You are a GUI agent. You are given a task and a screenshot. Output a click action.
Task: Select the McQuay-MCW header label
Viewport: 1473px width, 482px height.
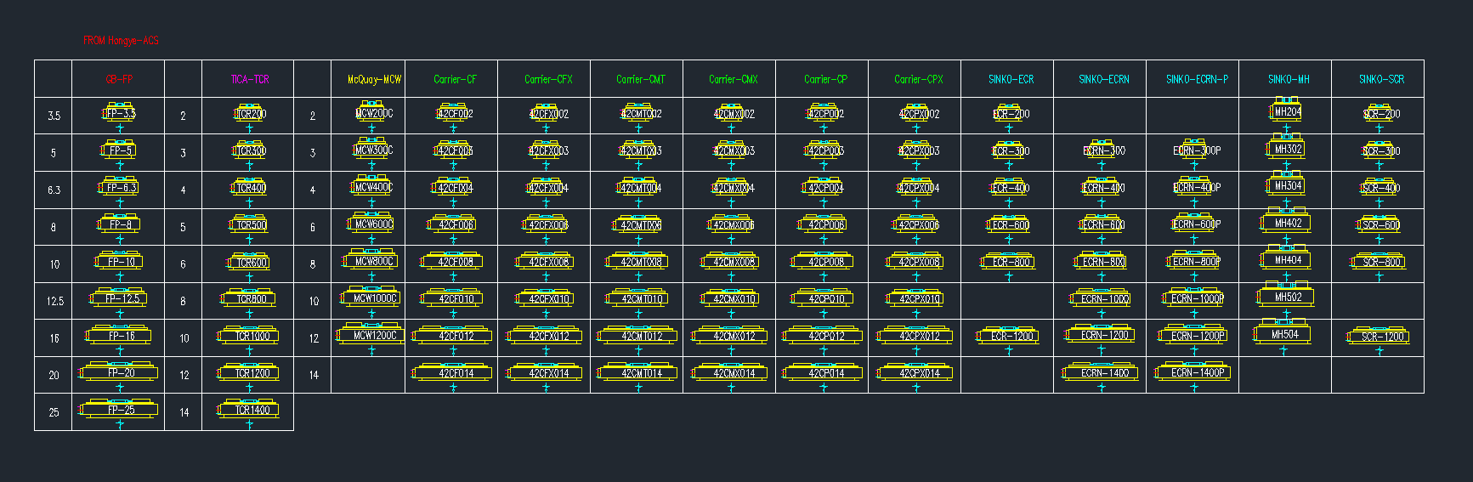click(x=374, y=79)
